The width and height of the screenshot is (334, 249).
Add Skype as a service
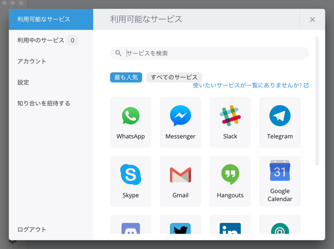[x=130, y=181]
